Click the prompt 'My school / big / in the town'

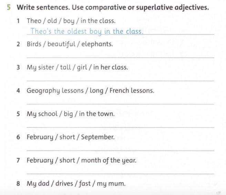[70, 114]
